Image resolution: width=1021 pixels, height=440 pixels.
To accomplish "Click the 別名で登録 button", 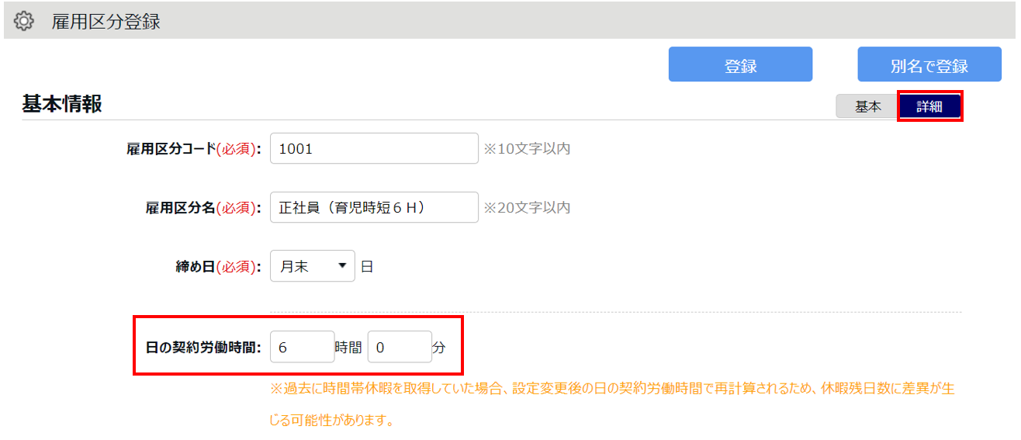I will point(929,64).
